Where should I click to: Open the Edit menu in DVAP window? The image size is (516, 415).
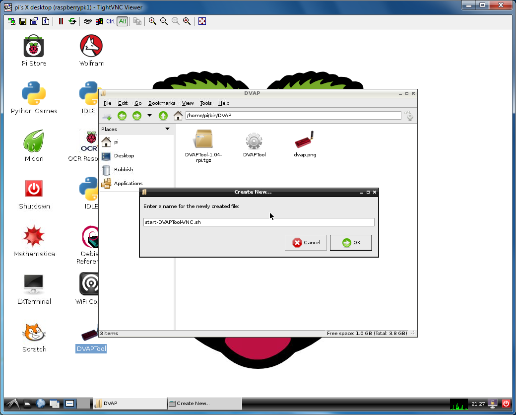pos(123,103)
